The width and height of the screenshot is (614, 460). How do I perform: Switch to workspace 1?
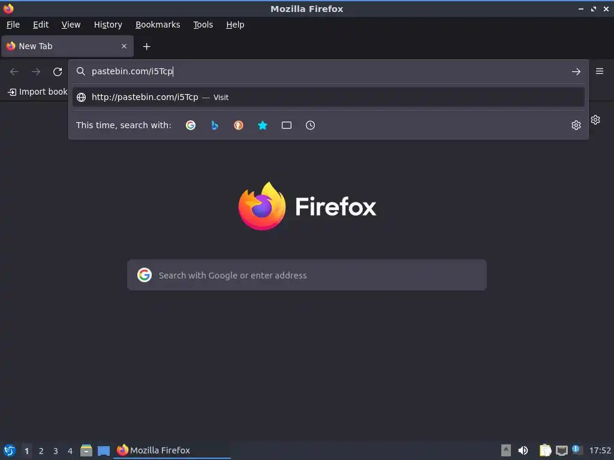click(26, 451)
